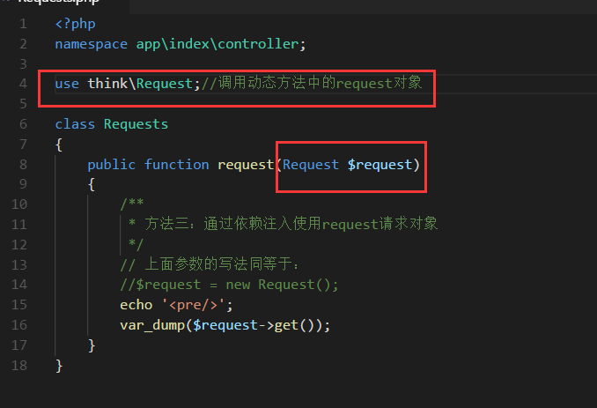Click the namespace keyword on line 2
The image size is (597, 408).
pos(92,44)
